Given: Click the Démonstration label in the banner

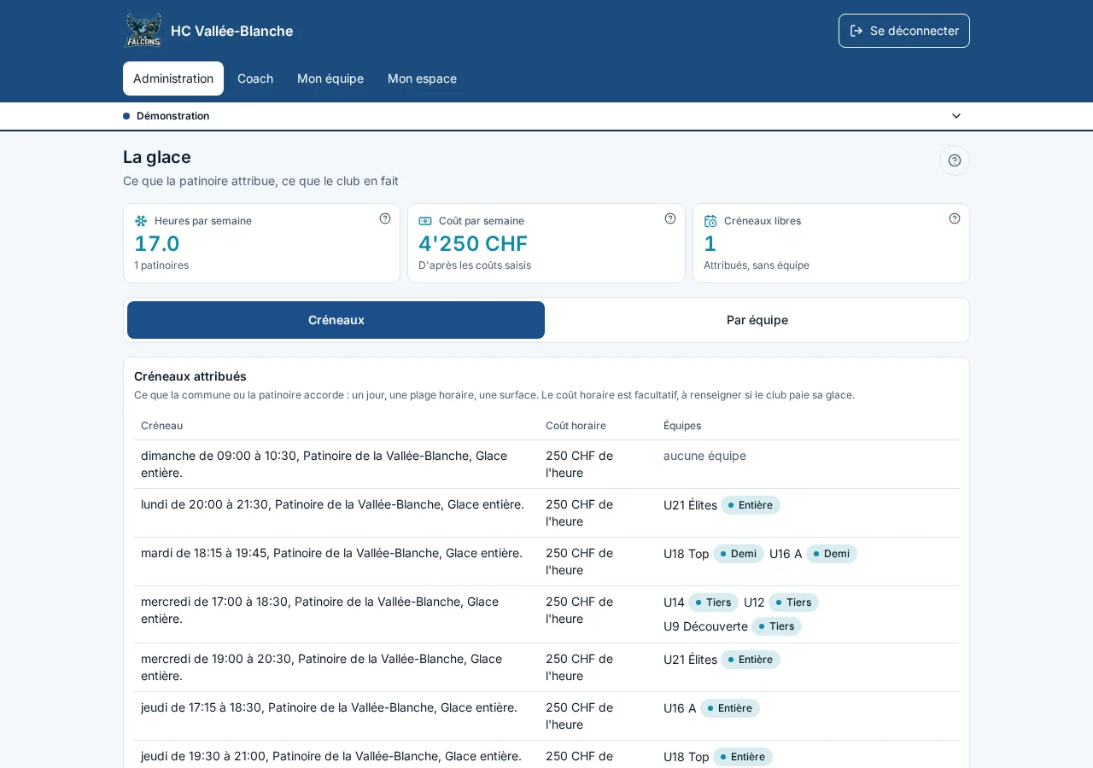Looking at the screenshot, I should pos(172,116).
